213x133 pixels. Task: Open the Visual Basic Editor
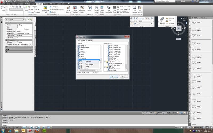point(124,7)
